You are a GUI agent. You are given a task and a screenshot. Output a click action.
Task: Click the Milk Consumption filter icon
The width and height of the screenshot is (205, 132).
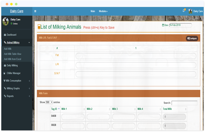point(4,81)
